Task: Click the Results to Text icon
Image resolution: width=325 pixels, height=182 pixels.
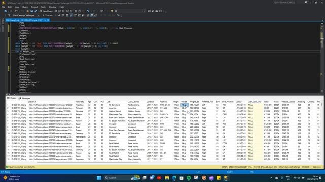Action: pos(88,15)
